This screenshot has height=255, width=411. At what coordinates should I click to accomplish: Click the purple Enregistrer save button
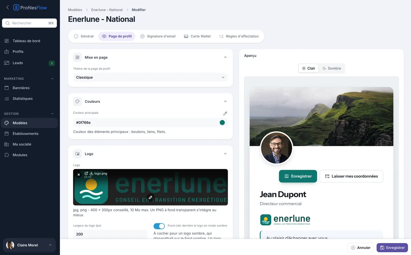(x=392, y=247)
